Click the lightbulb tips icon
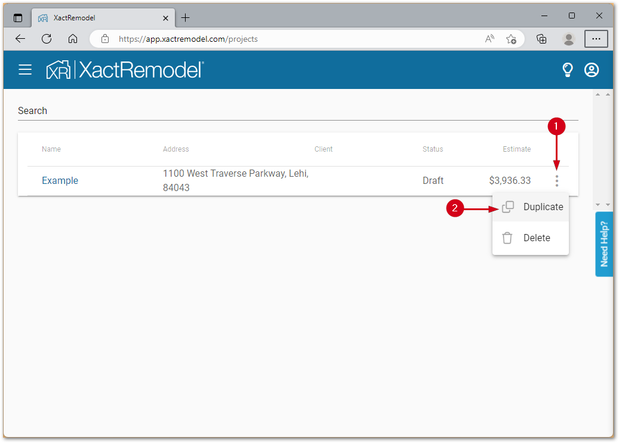 point(567,70)
